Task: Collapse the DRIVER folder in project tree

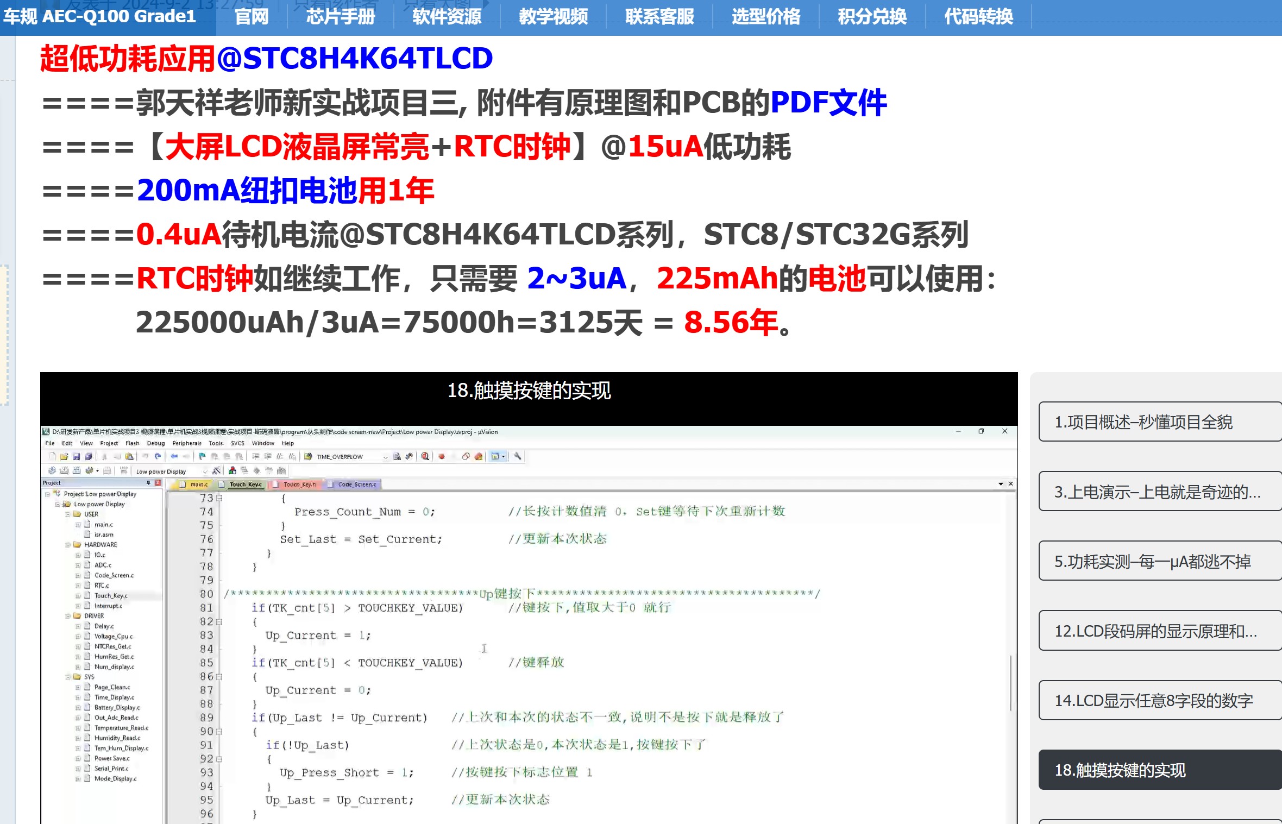Action: point(67,616)
